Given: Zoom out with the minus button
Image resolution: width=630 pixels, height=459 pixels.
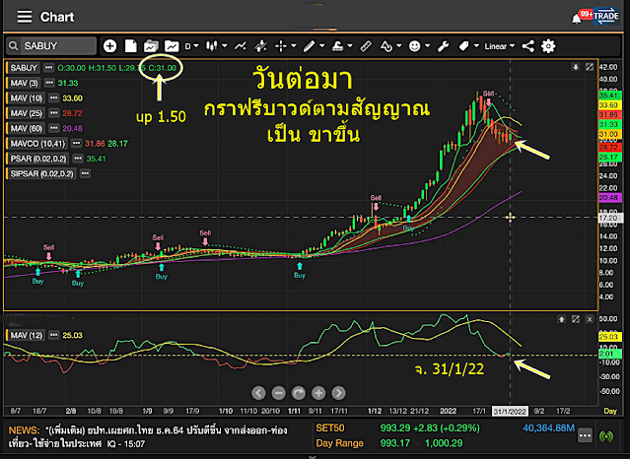Looking at the screenshot, I should 278,393.
